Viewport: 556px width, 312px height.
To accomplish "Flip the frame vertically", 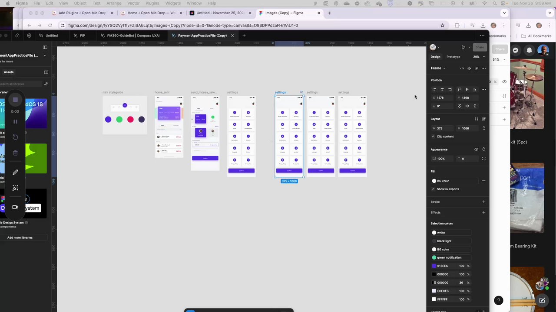I will point(475,106).
